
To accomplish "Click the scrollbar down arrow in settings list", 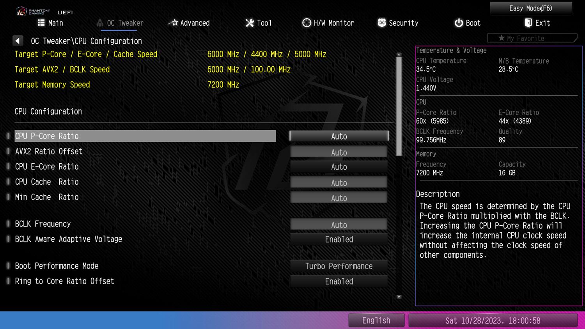I will point(399,297).
